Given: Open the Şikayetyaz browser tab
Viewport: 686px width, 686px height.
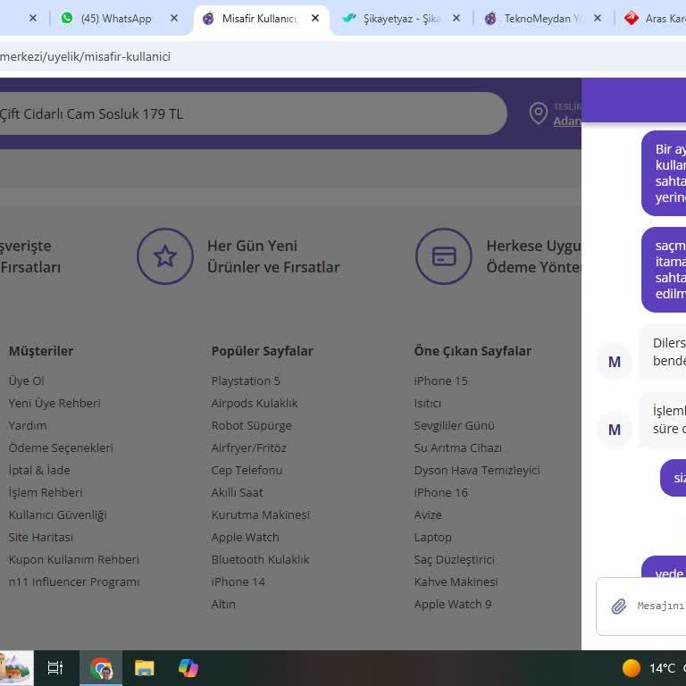Looking at the screenshot, I should [401, 19].
